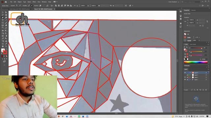Select the Gradient tool
211x118 pixels.
pyautogui.click(x=6, y=36)
